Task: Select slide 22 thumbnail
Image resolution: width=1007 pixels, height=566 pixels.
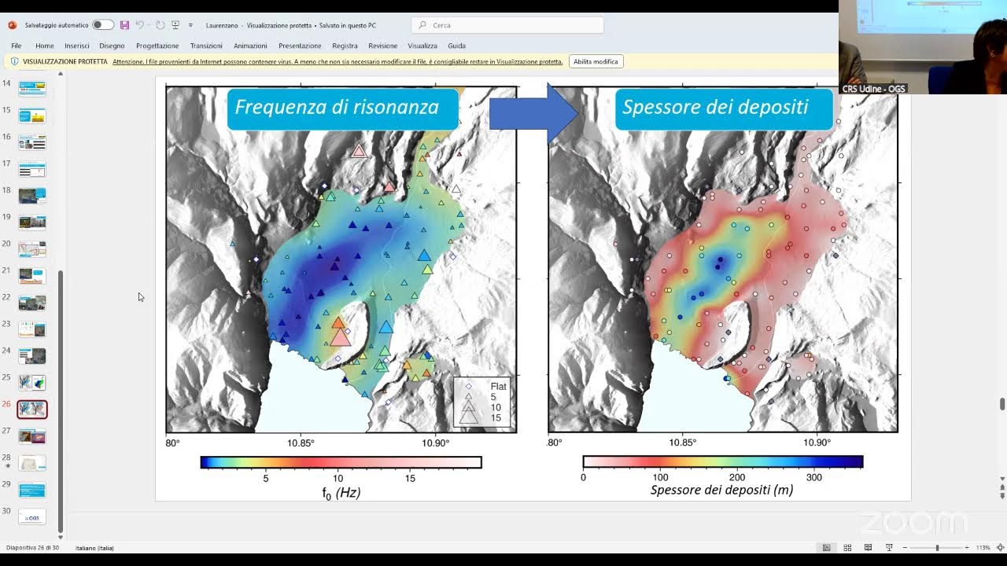Action: (32, 303)
